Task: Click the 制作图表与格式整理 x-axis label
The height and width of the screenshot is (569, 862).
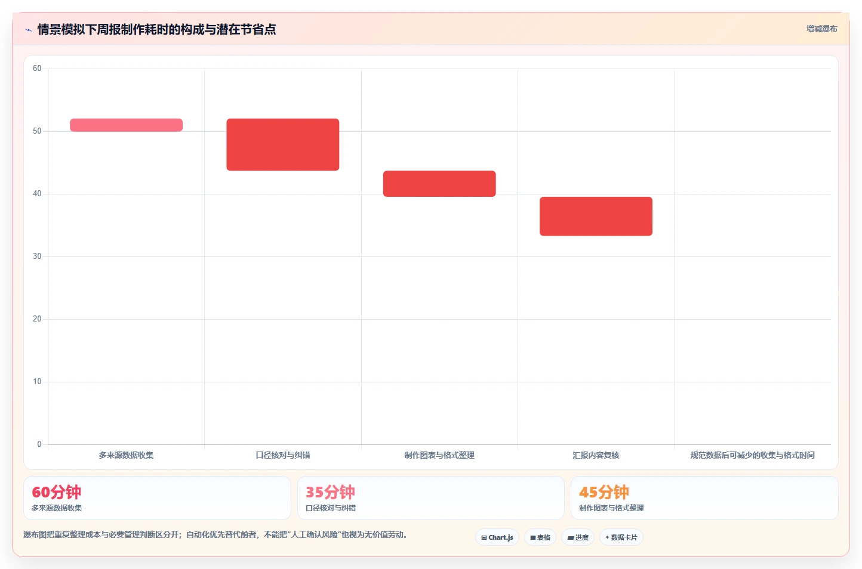Action: (x=439, y=455)
